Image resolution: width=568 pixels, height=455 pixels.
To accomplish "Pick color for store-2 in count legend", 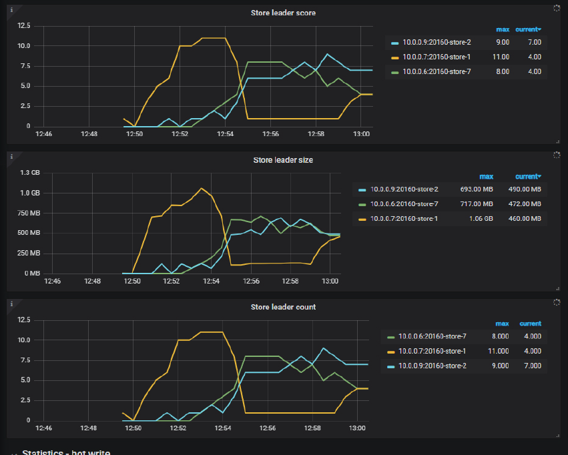I will tap(390, 367).
